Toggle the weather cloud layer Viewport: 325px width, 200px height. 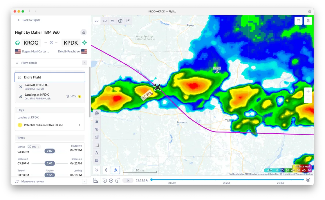pyautogui.click(x=97, y=129)
